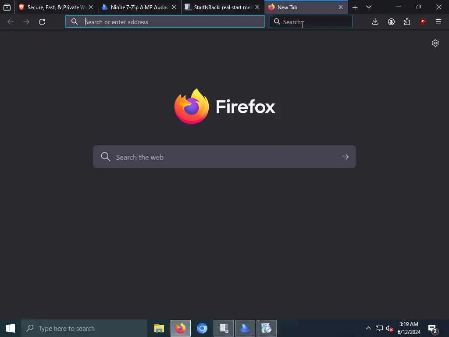Screen dimensions: 449x337
Task: Click the Firefox taskbar icon
Action: coord(180,328)
